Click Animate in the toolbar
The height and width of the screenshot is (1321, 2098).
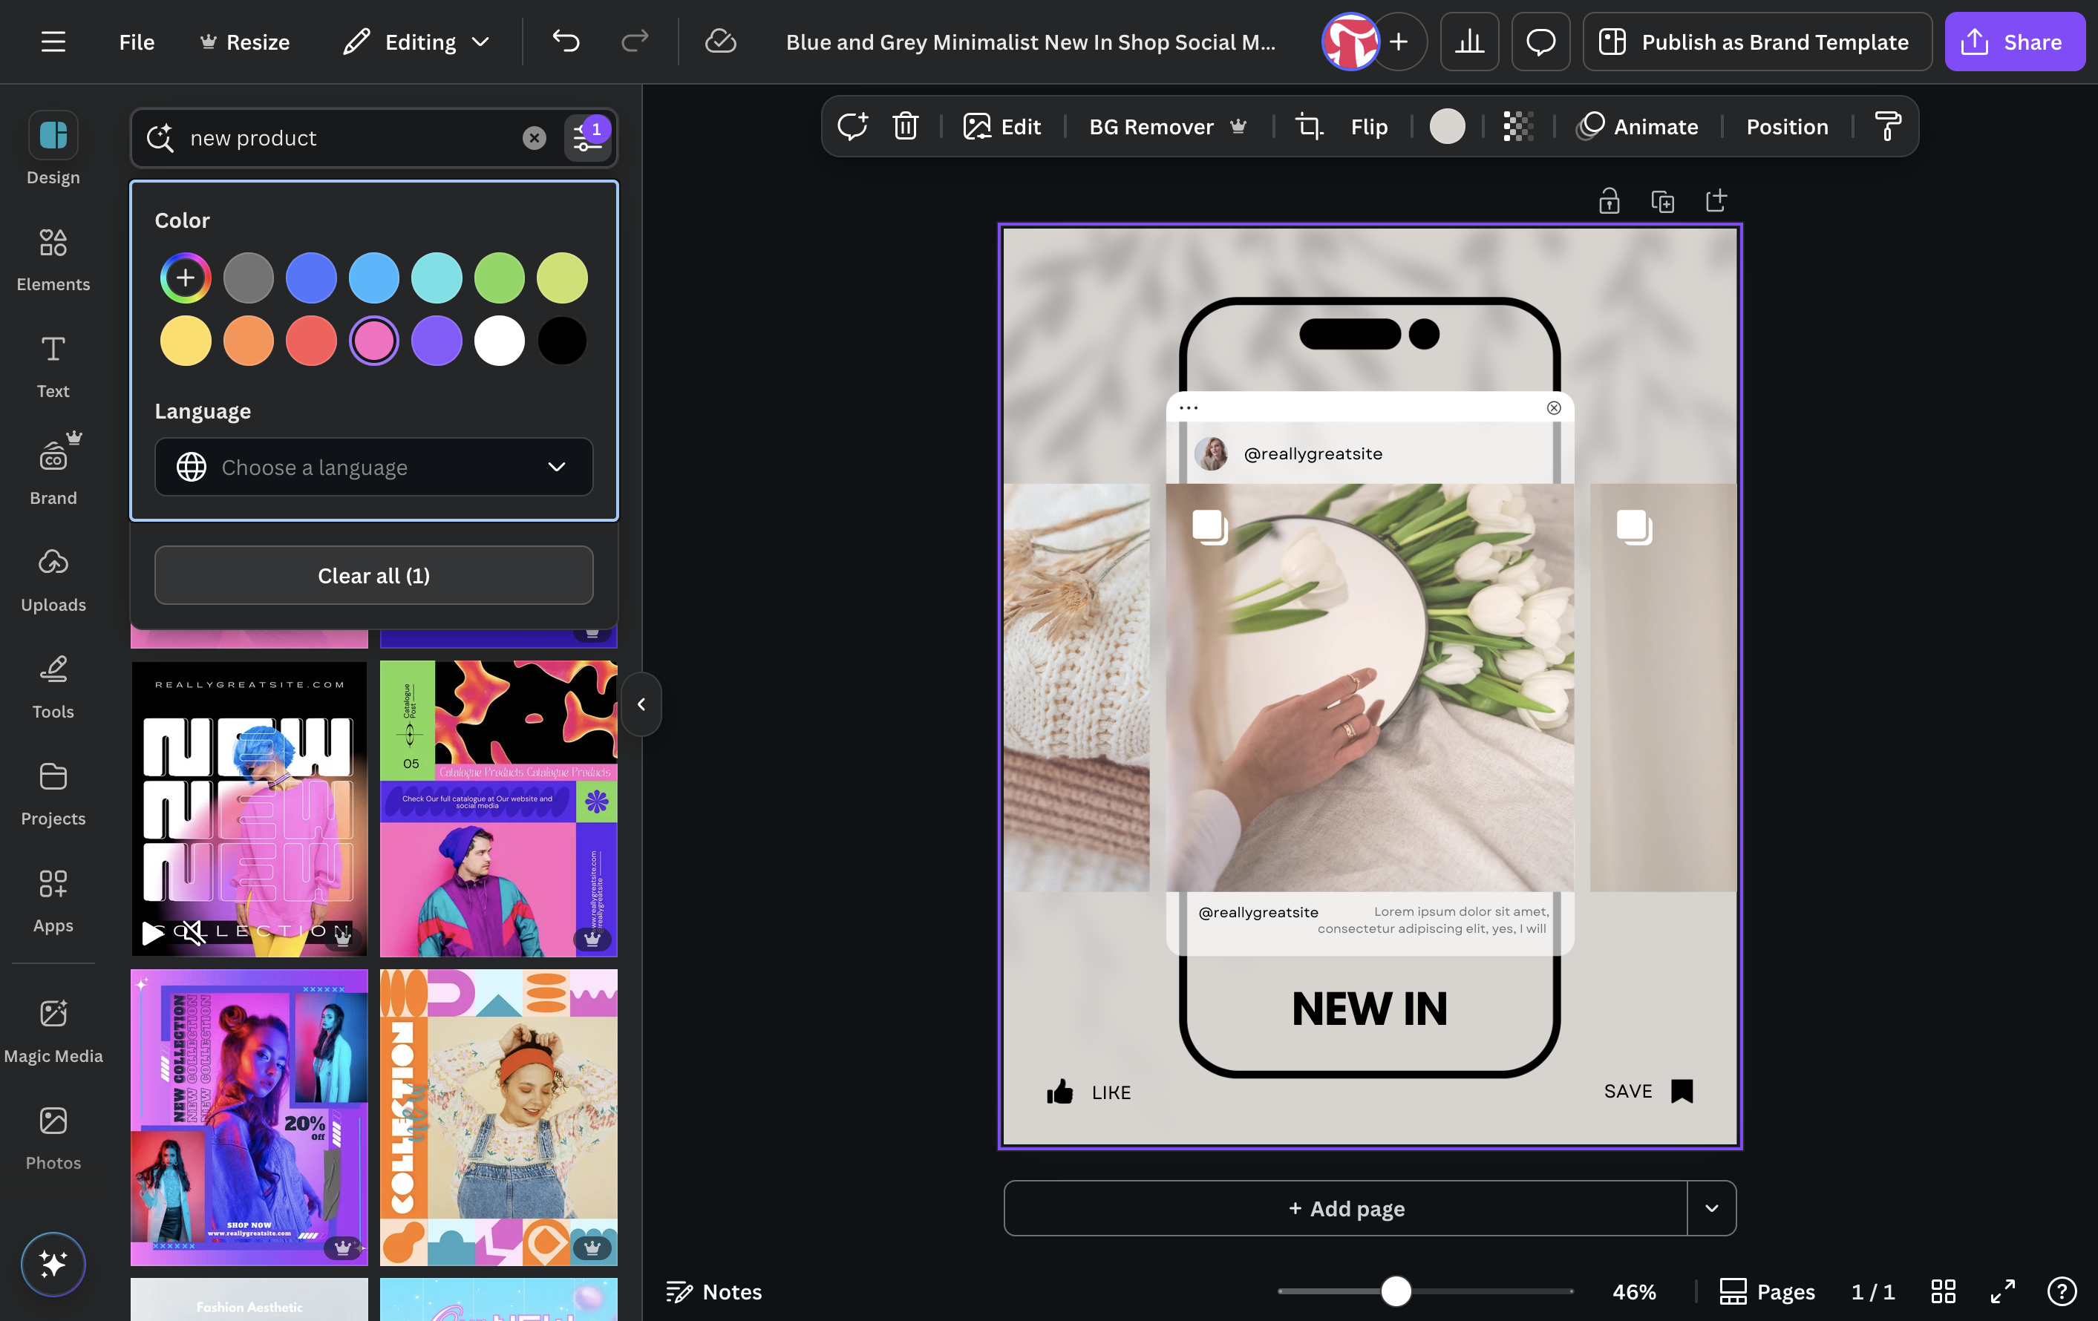[x=1638, y=126]
